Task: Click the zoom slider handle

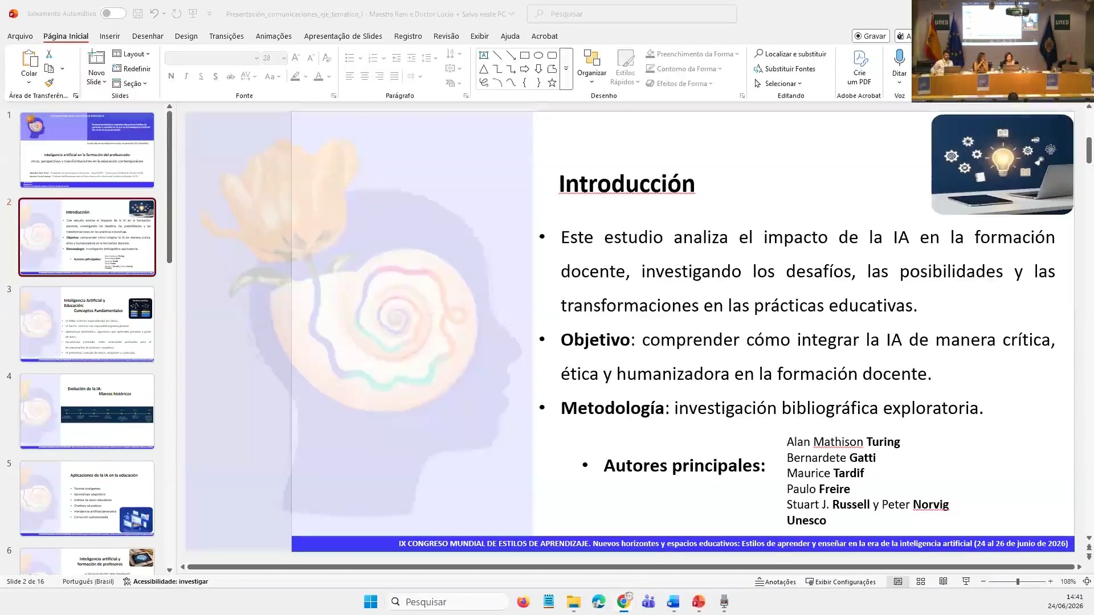Action: coord(1018,581)
